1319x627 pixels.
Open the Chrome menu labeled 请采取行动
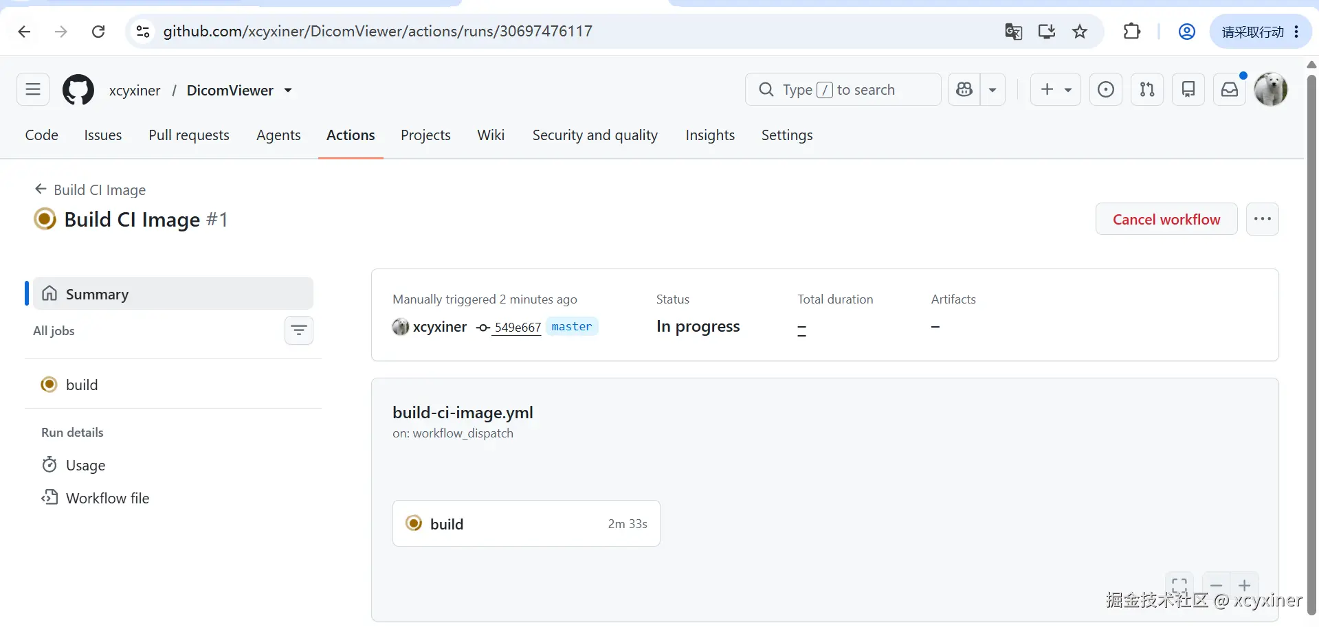(x=1261, y=32)
